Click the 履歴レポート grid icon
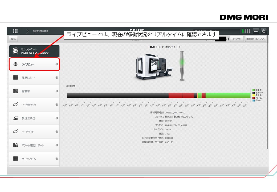Viewport: 277px width, 192px height. pyautogui.click(x=15, y=77)
